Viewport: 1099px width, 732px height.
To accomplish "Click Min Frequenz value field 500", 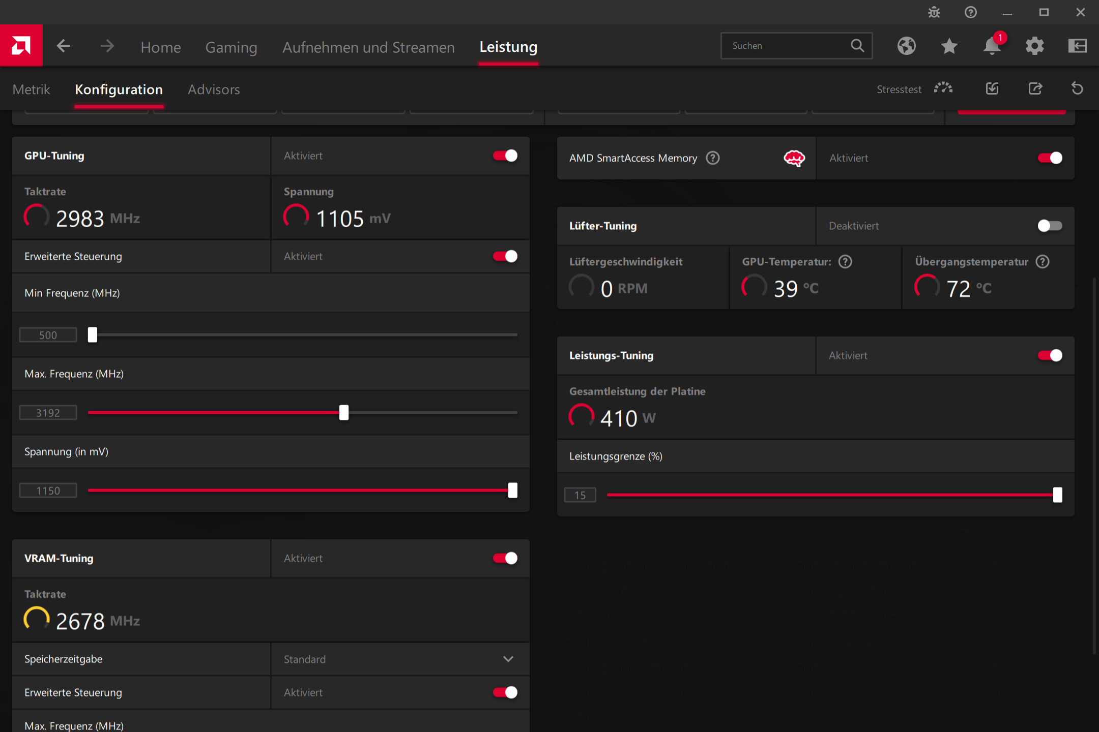I will (48, 335).
